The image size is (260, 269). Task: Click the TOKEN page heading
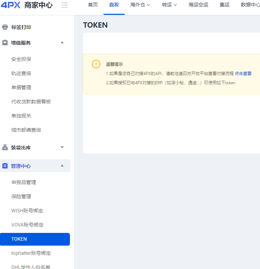[95, 25]
